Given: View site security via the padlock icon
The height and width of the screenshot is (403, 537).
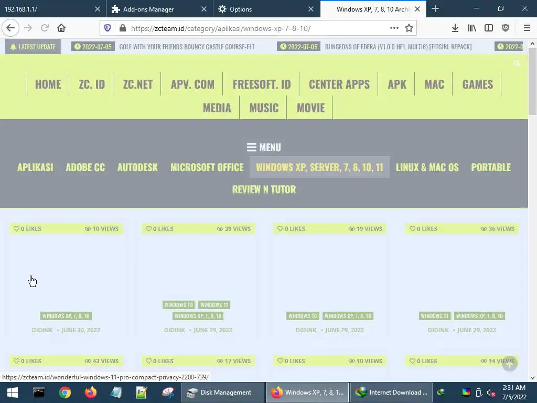Looking at the screenshot, I should (x=123, y=28).
